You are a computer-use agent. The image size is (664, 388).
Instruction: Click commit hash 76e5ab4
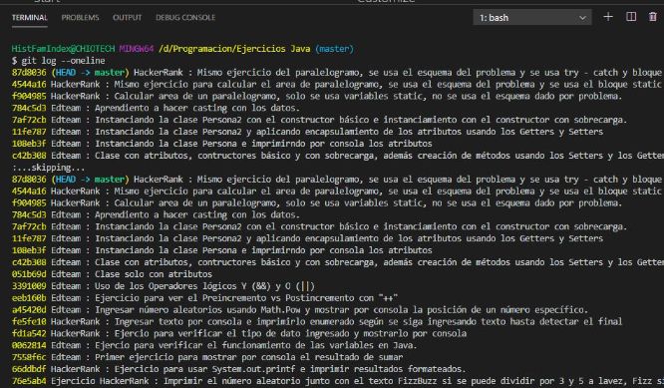[x=29, y=381]
